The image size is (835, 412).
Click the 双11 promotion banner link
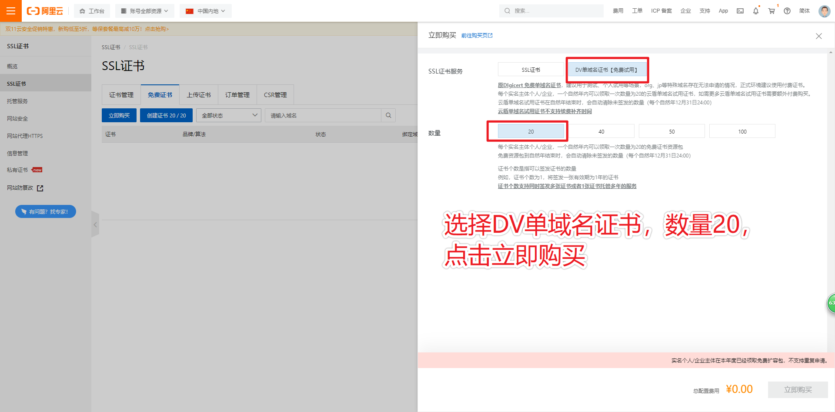(87, 29)
